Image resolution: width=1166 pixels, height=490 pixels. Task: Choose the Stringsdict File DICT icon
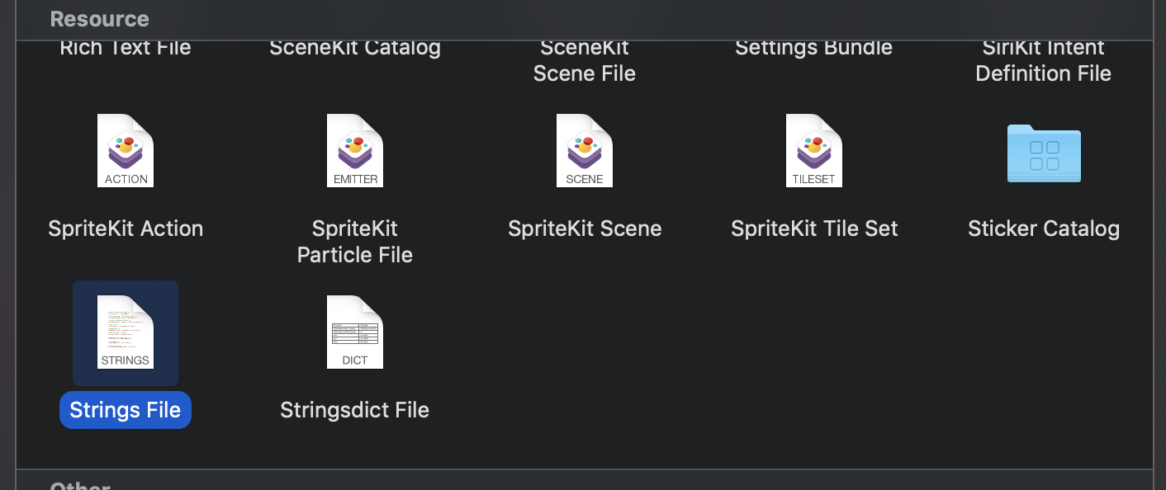pyautogui.click(x=355, y=332)
